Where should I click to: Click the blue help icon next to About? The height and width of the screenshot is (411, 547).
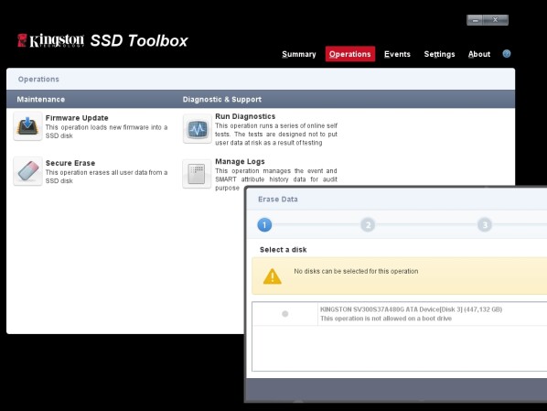coord(507,53)
